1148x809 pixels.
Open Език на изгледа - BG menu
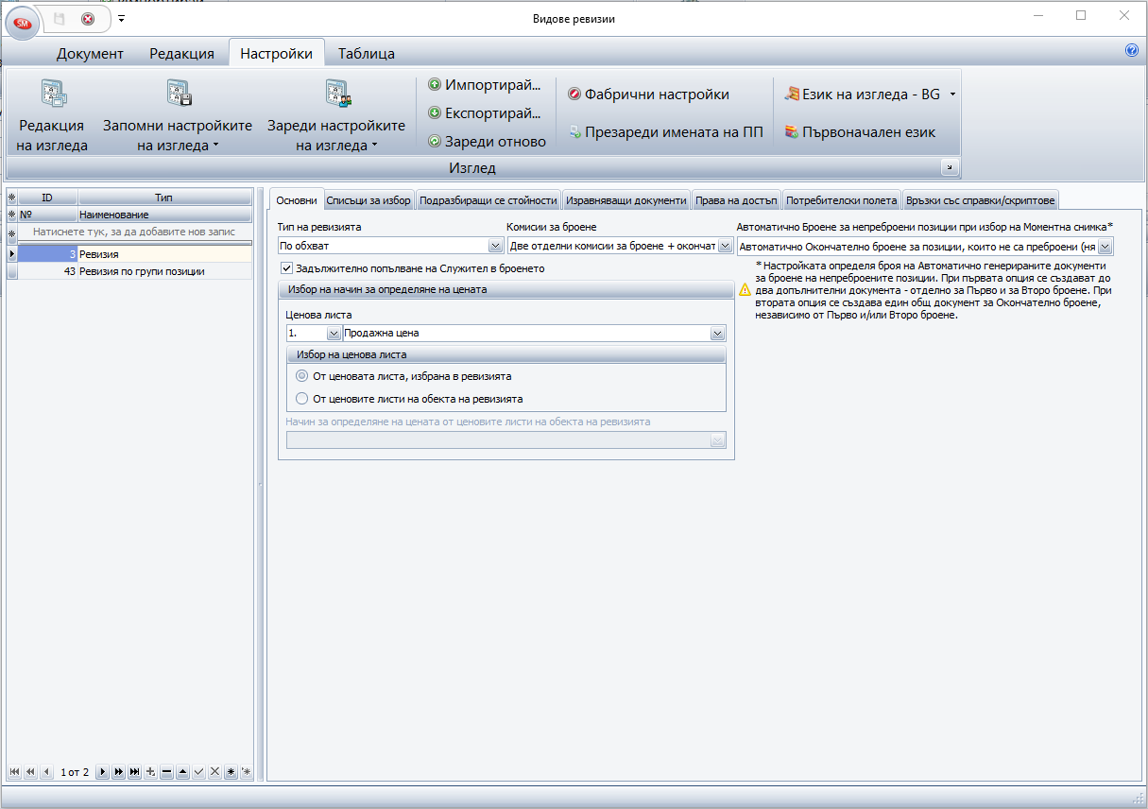(870, 95)
